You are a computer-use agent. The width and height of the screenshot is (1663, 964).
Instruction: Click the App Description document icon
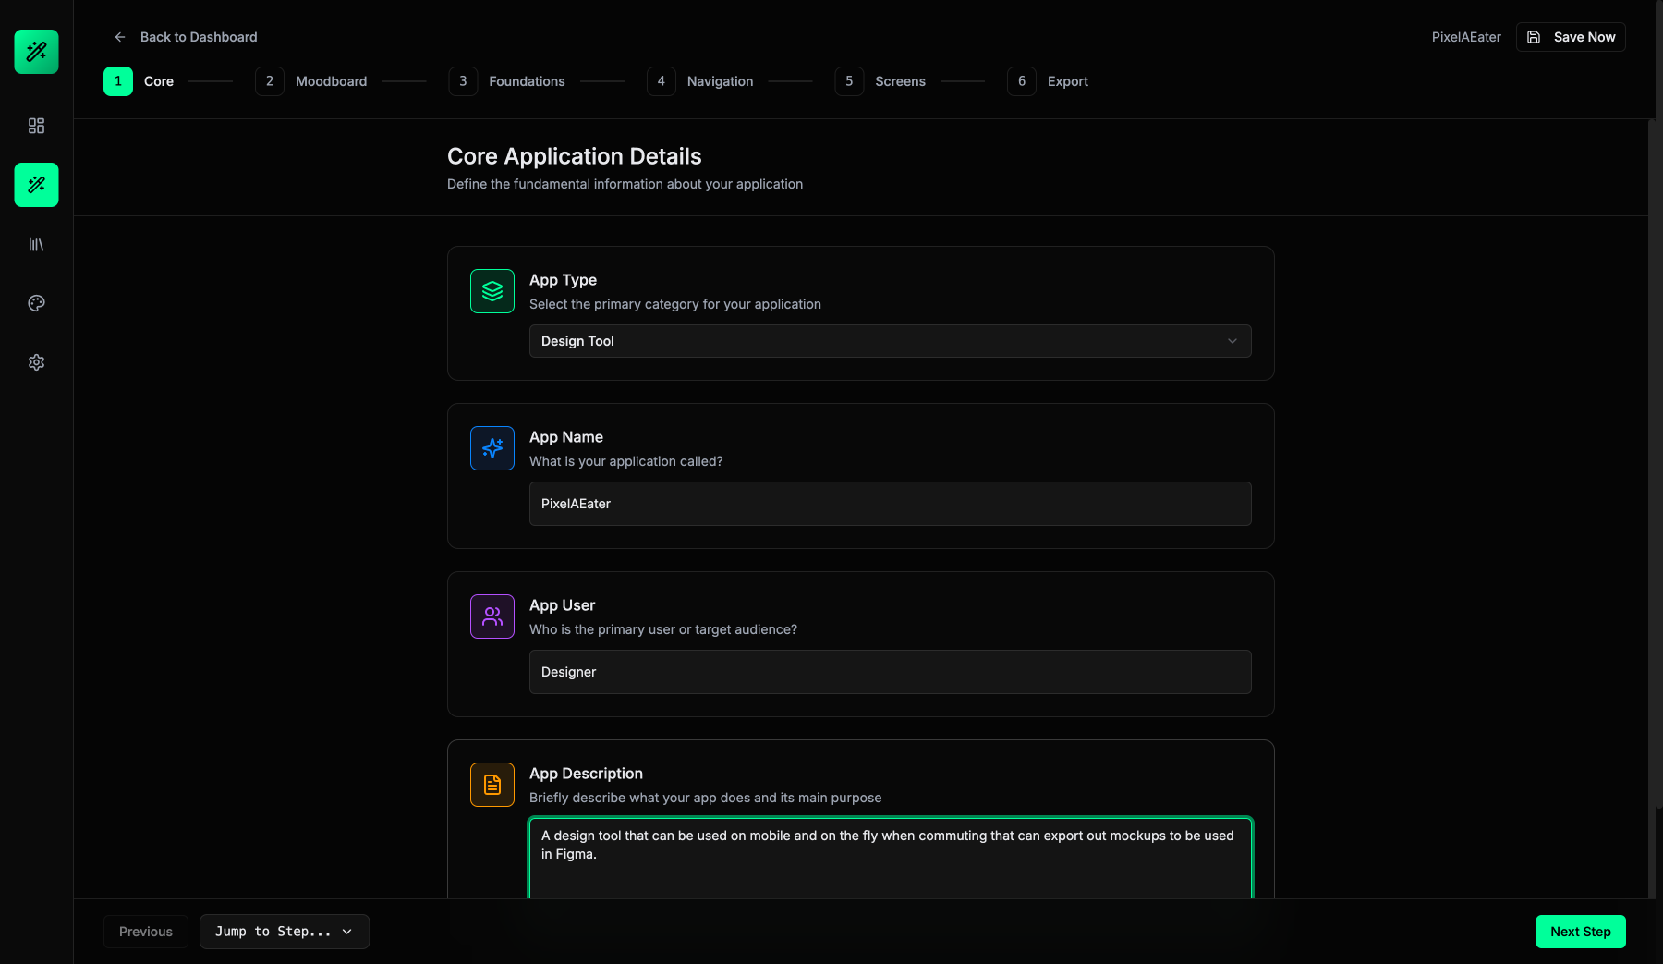492,785
